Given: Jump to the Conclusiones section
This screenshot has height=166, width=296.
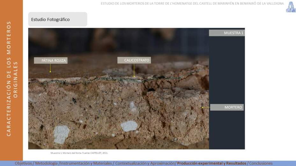Looking at the screenshot, I should (x=261, y=163).
